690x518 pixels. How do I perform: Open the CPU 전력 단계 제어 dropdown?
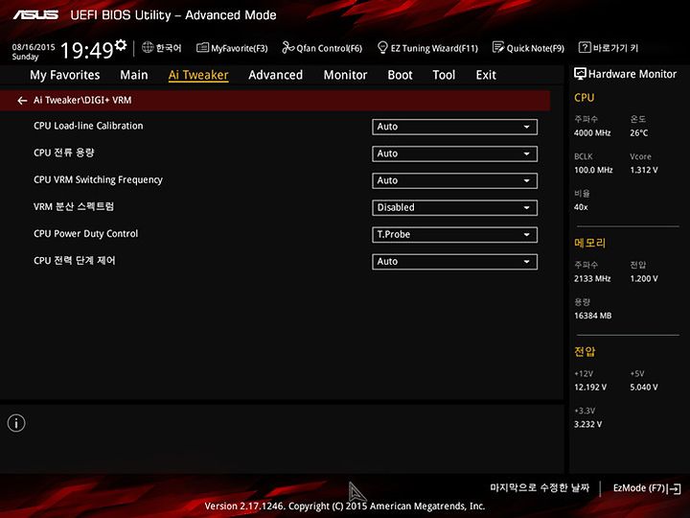click(454, 262)
